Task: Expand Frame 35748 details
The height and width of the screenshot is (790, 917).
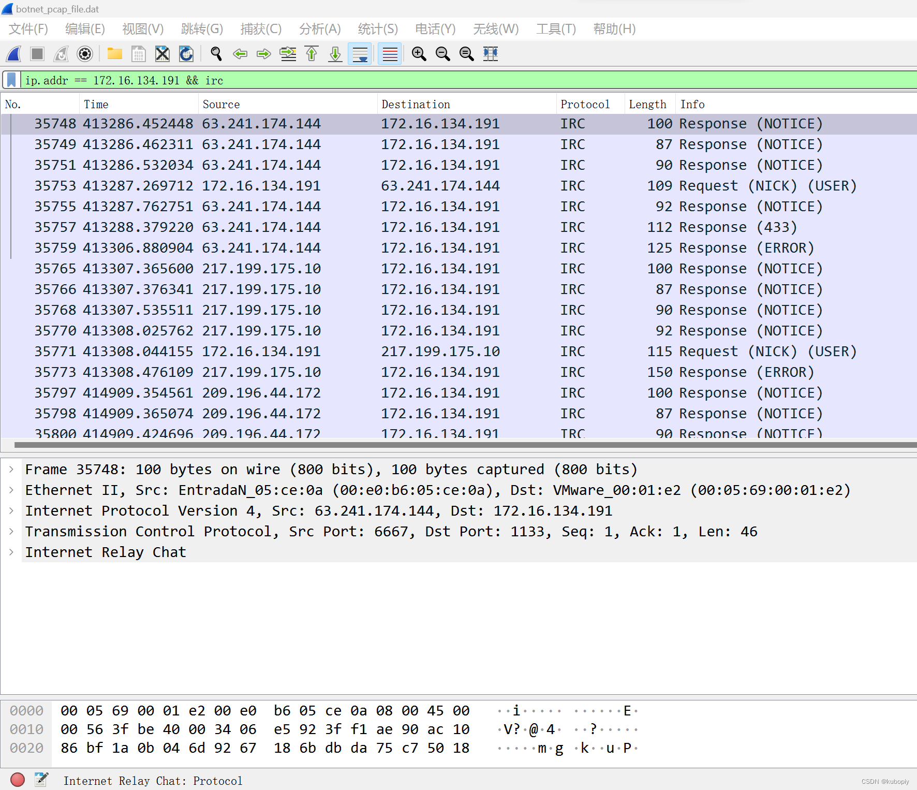Action: pos(11,469)
